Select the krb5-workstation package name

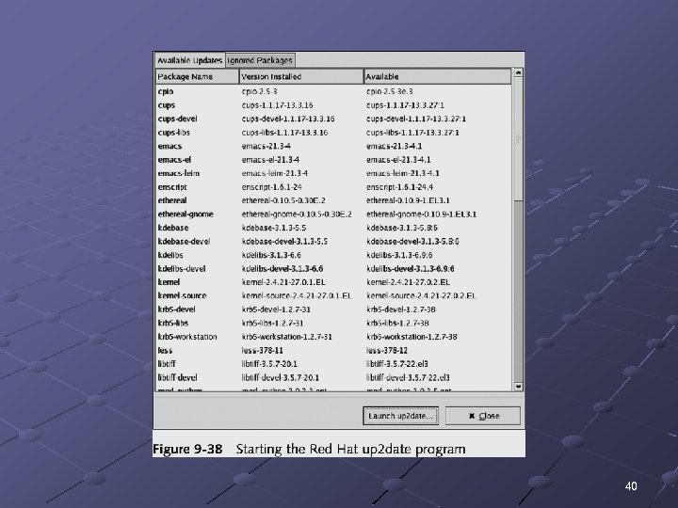tap(187, 337)
